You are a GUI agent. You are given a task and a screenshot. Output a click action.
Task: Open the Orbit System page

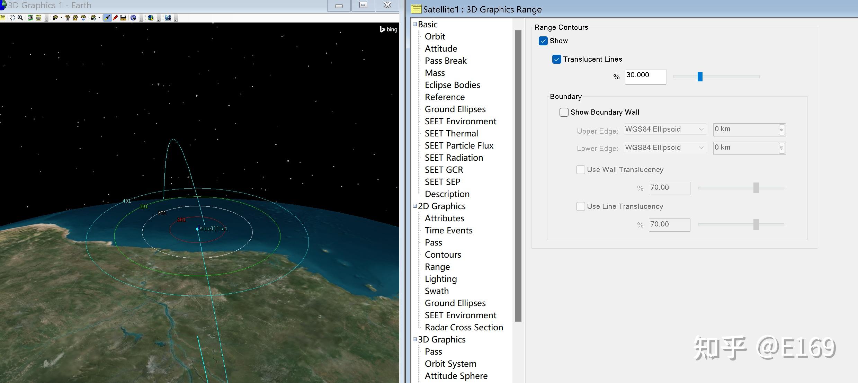(450, 364)
